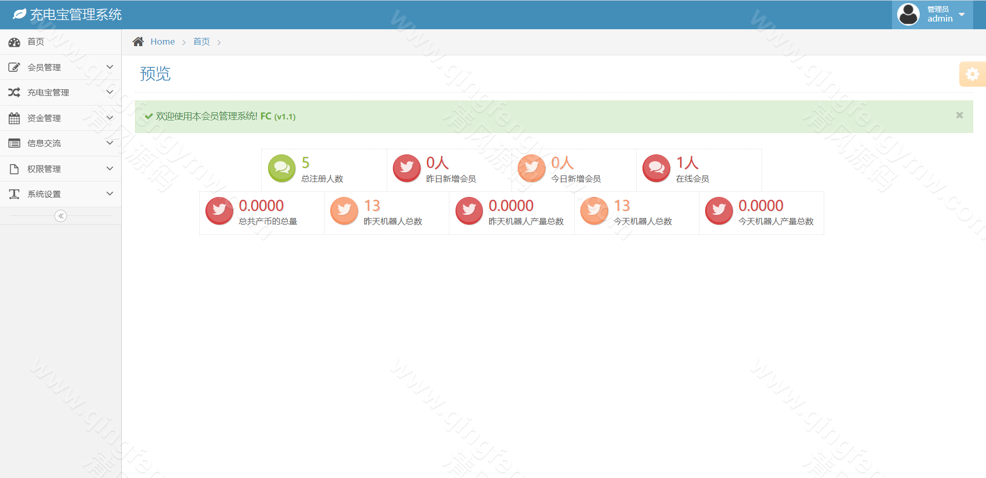Click the green chat icon for 总注册人数
This screenshot has height=478, width=986.
pos(281,168)
